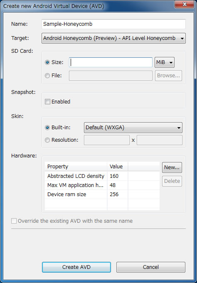Click the SD Card file path field

point(111,76)
